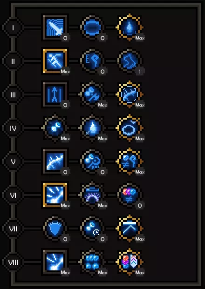
Task: Click the upward arrow skill in tier III
Action: (55, 94)
